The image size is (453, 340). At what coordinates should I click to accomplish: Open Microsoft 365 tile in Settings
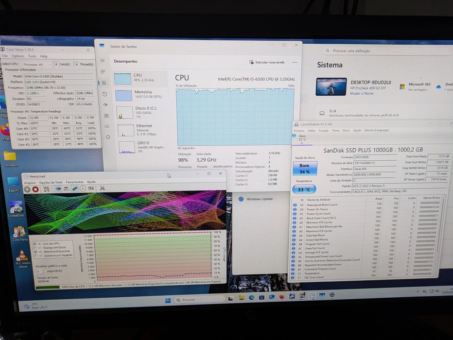click(415, 86)
